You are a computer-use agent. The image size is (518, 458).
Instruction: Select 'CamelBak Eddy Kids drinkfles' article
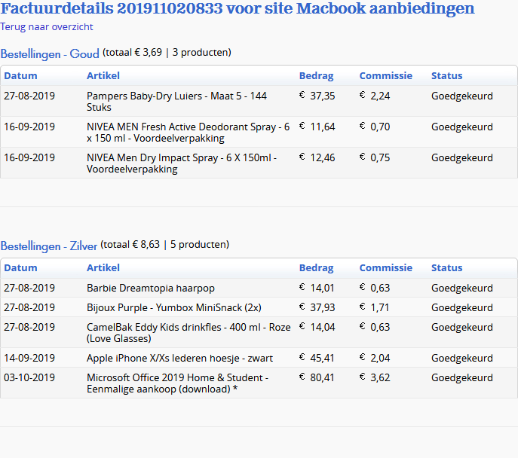click(x=189, y=333)
